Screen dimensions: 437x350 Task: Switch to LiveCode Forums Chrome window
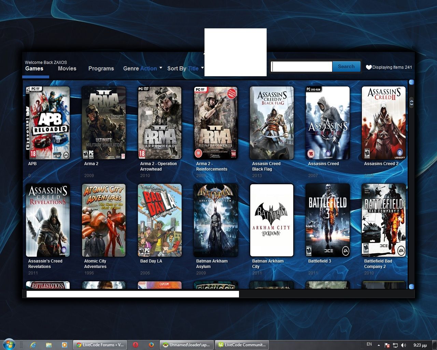(x=100, y=345)
